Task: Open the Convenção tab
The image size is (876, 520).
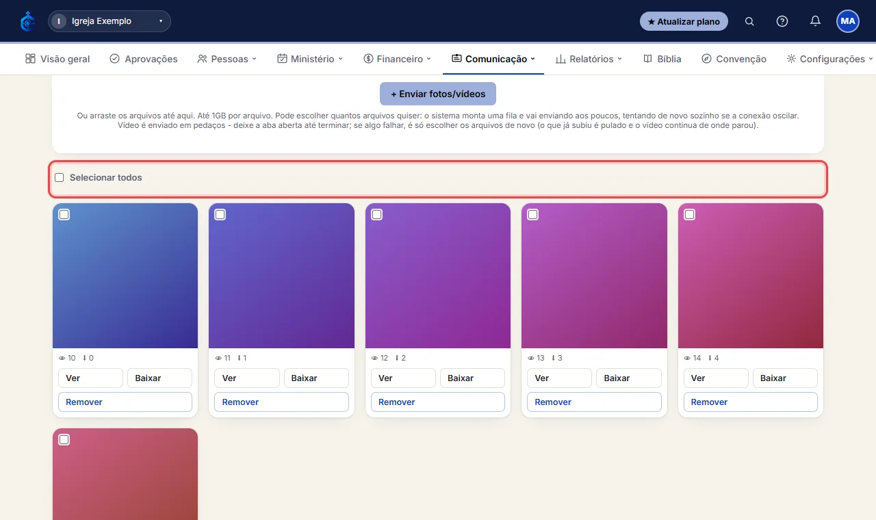Action: pos(734,59)
